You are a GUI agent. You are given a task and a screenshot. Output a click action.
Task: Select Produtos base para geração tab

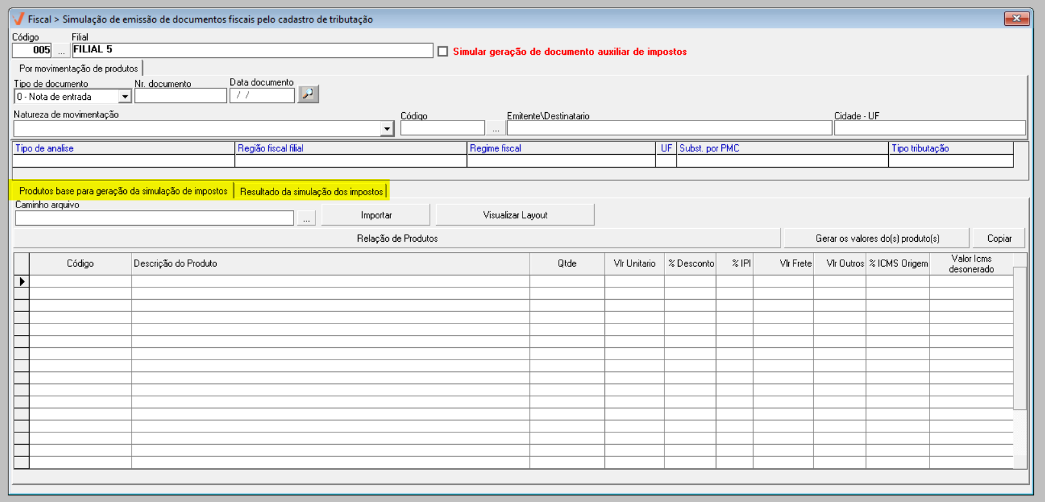coord(123,191)
